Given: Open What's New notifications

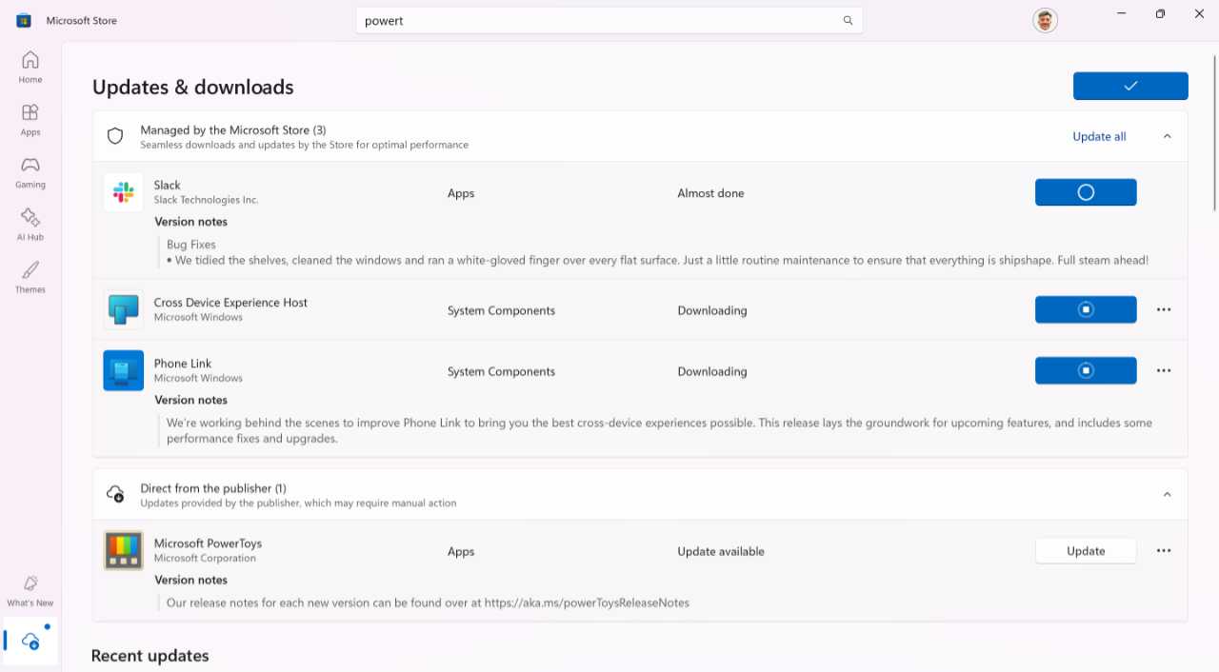Looking at the screenshot, I should coord(30,590).
